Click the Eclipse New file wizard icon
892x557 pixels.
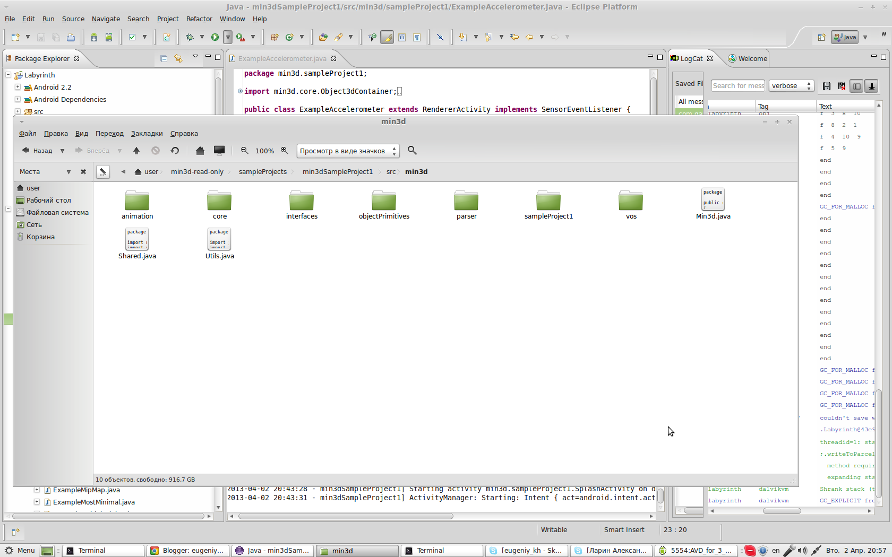point(15,37)
